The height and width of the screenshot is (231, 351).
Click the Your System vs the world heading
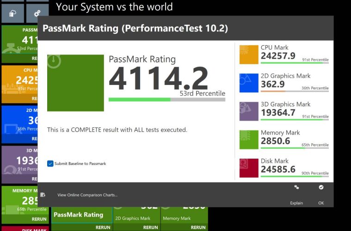[114, 7]
